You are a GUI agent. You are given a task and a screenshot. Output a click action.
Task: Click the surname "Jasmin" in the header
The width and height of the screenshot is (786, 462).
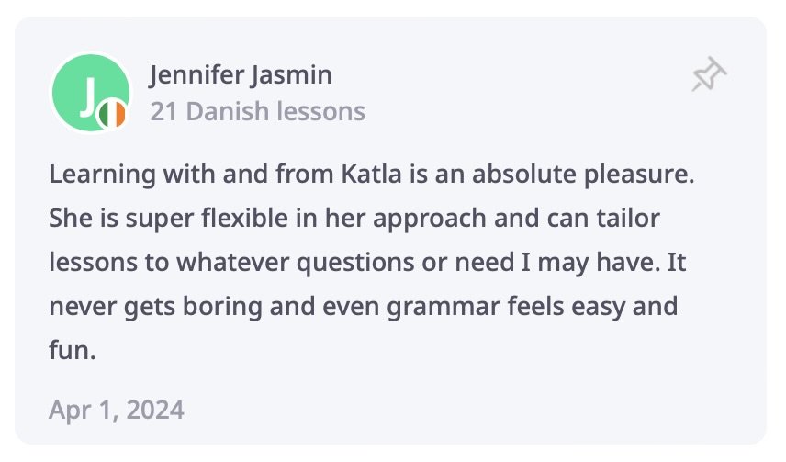pos(292,75)
